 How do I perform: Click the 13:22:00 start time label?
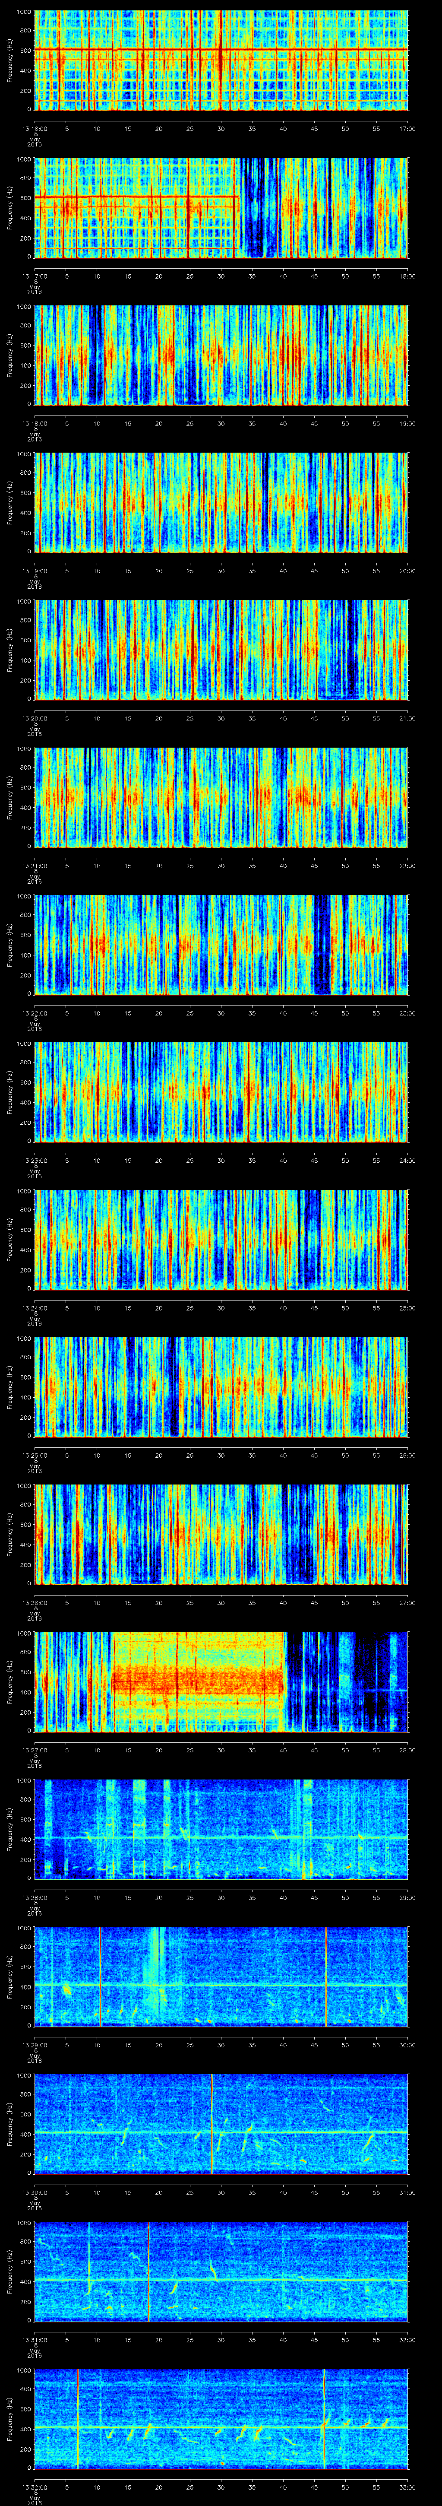[35, 1013]
